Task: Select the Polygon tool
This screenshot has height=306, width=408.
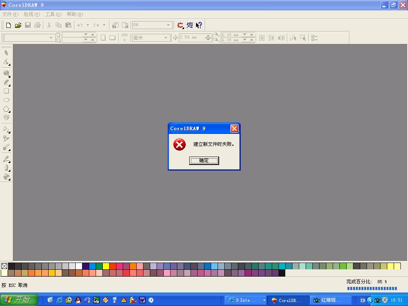Action: tap(6, 109)
